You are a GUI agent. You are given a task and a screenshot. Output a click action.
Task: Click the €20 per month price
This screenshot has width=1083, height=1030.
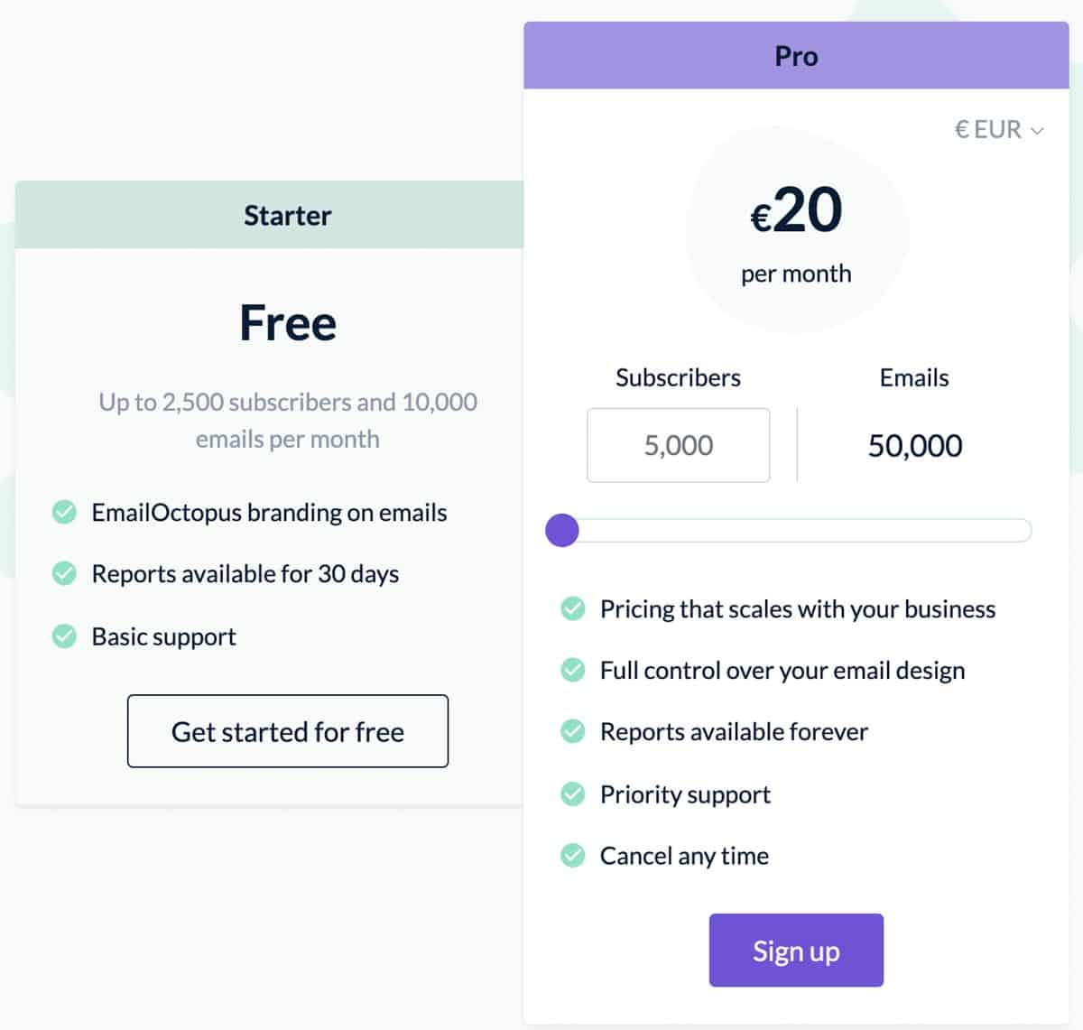click(x=796, y=210)
